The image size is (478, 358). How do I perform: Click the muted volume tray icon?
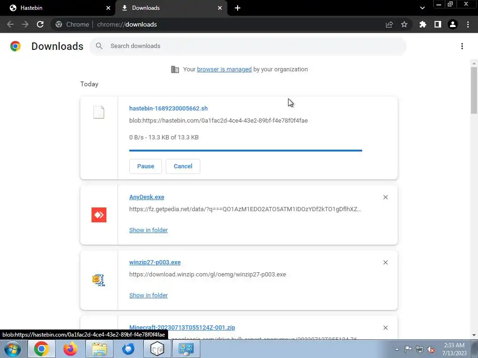(431, 349)
